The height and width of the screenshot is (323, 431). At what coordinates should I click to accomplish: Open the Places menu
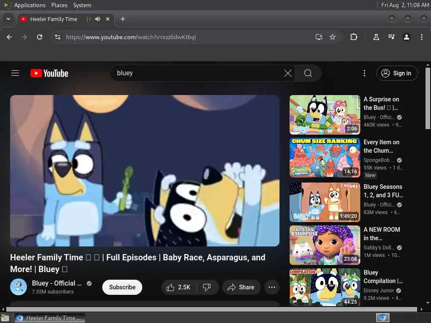pos(59,5)
